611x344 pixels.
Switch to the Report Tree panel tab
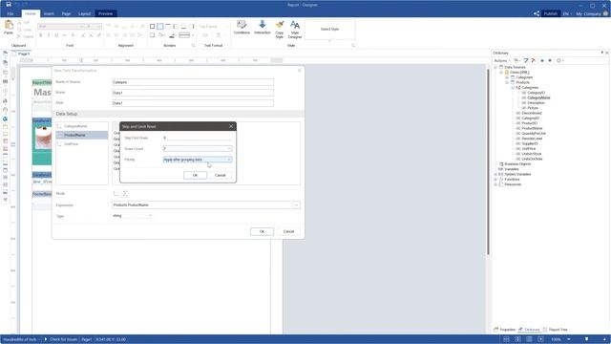(x=556, y=330)
